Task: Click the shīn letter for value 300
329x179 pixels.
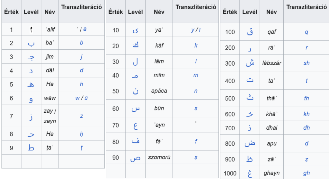Action: tap(250, 63)
